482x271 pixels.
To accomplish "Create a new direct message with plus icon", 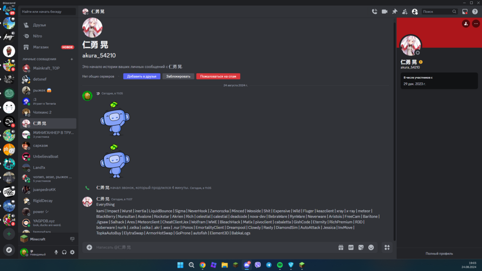I will coord(72,59).
